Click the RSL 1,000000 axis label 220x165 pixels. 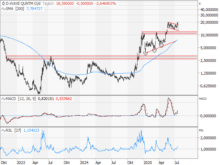208,149
